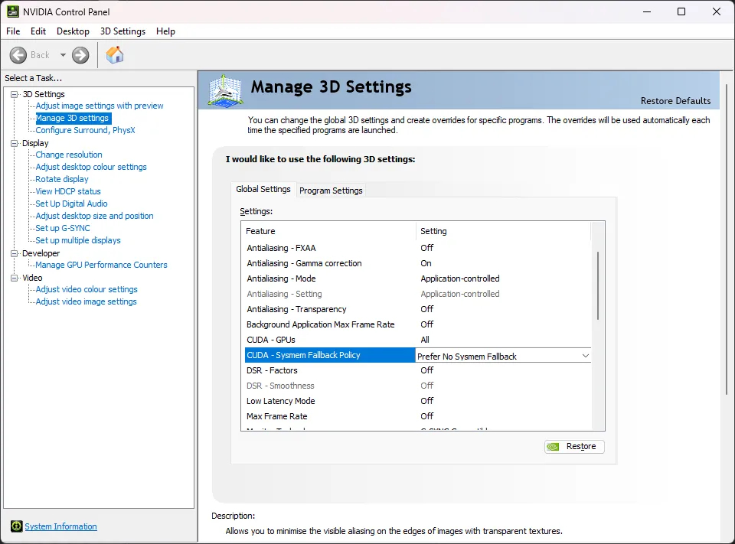Click the Back arrow toolbar icon
Image resolution: width=735 pixels, height=544 pixels.
(x=18, y=55)
